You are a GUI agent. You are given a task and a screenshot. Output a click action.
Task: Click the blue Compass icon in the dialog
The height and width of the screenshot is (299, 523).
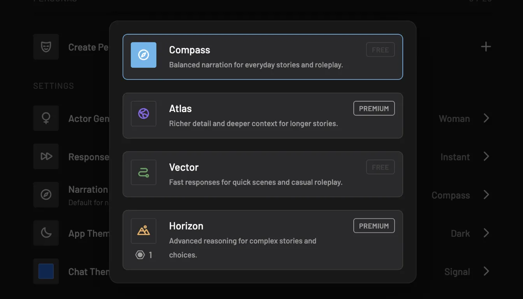point(144,55)
